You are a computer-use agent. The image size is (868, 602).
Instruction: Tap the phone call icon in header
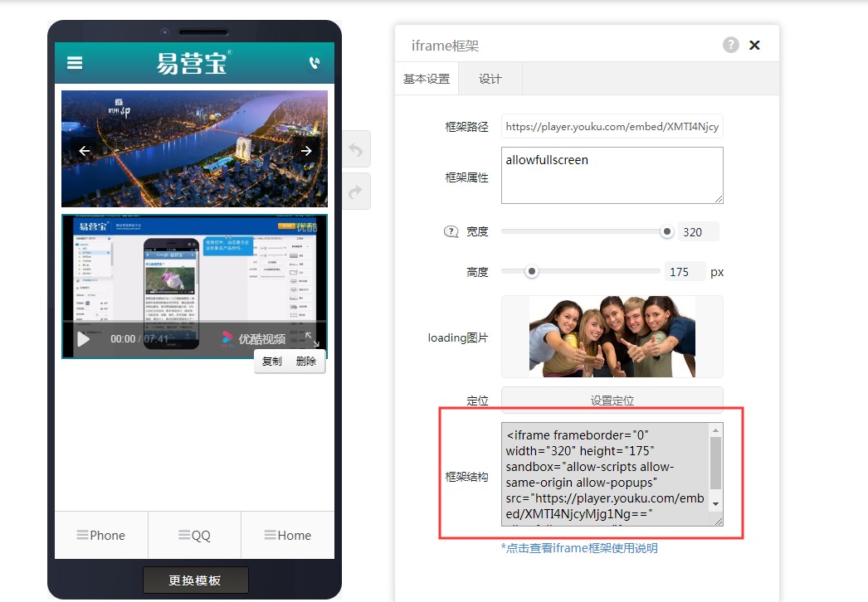(315, 62)
